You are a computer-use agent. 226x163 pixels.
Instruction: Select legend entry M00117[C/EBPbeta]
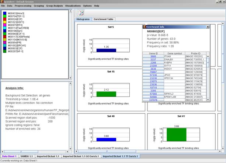pyautogui.click(x=19, y=37)
